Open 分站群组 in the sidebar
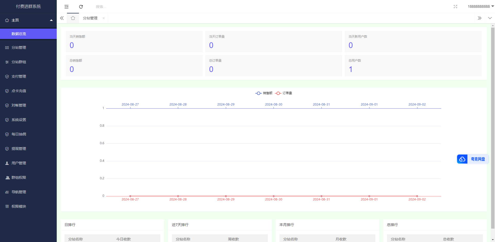 click(x=28, y=62)
